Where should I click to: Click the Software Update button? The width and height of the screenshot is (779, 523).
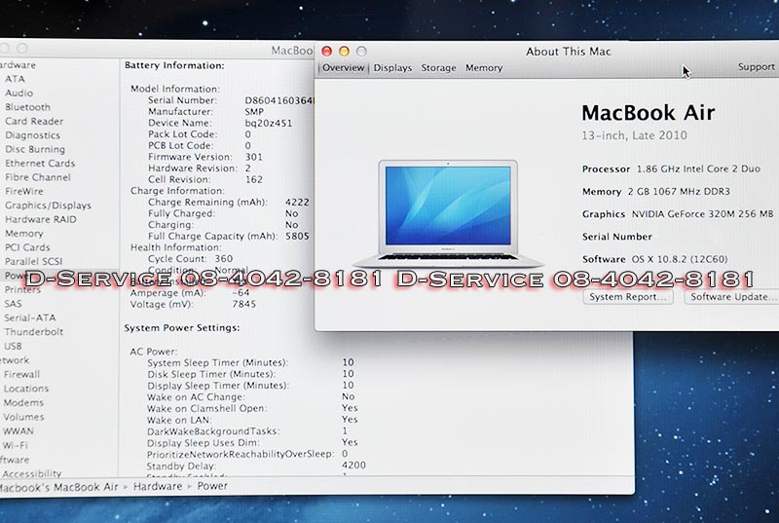tap(732, 297)
